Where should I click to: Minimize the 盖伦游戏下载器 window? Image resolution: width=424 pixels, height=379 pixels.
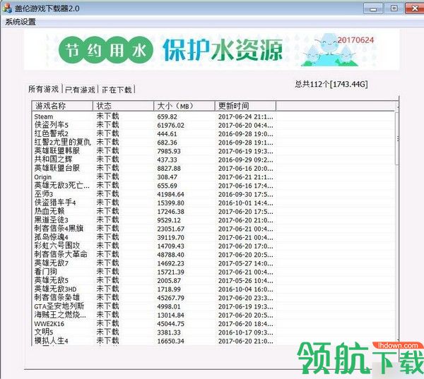[x=373, y=8]
